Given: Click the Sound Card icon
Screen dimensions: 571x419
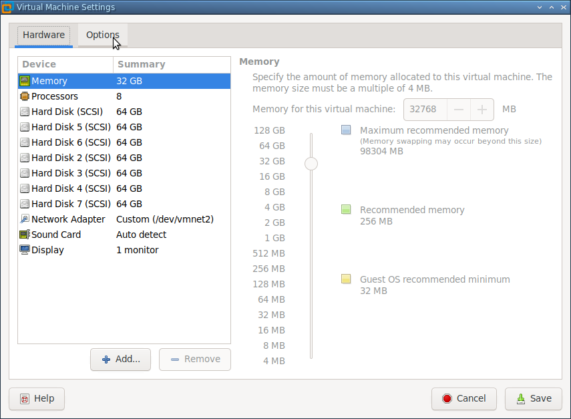Looking at the screenshot, I should pyautogui.click(x=25, y=235).
